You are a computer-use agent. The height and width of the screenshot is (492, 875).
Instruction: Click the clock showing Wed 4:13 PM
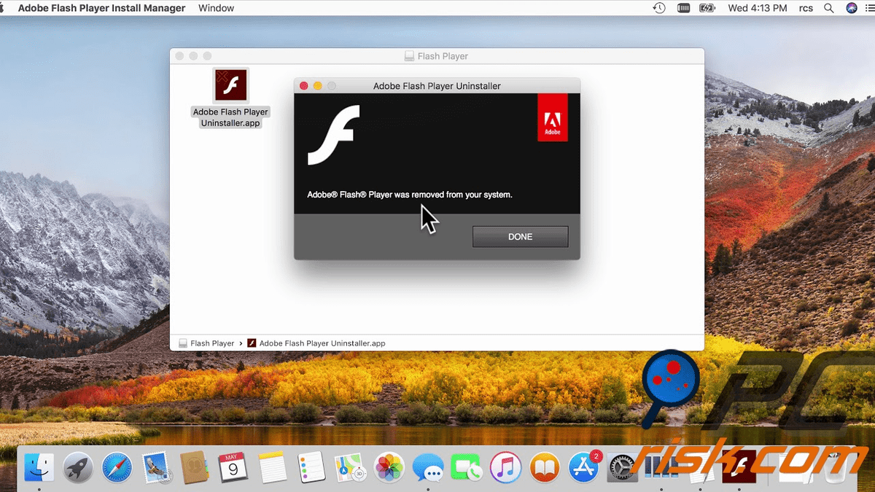coord(757,8)
